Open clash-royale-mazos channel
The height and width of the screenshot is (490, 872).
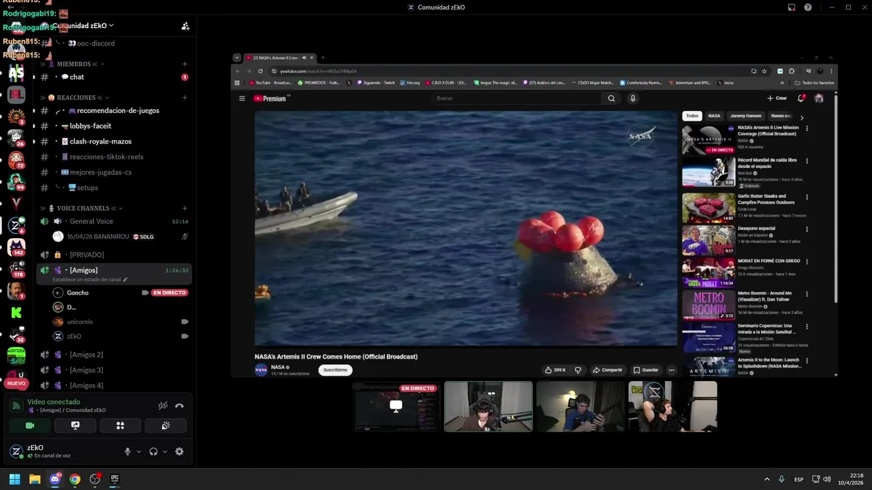click(113, 142)
